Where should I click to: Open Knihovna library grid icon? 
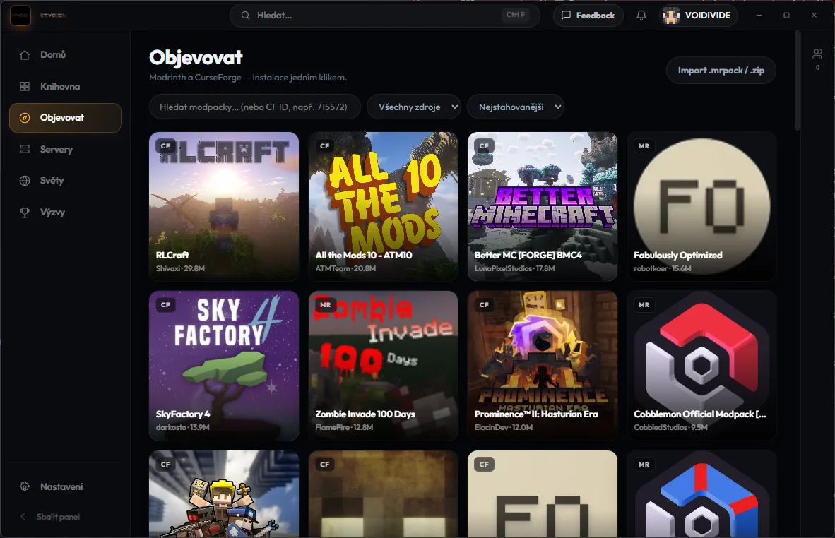tap(25, 86)
